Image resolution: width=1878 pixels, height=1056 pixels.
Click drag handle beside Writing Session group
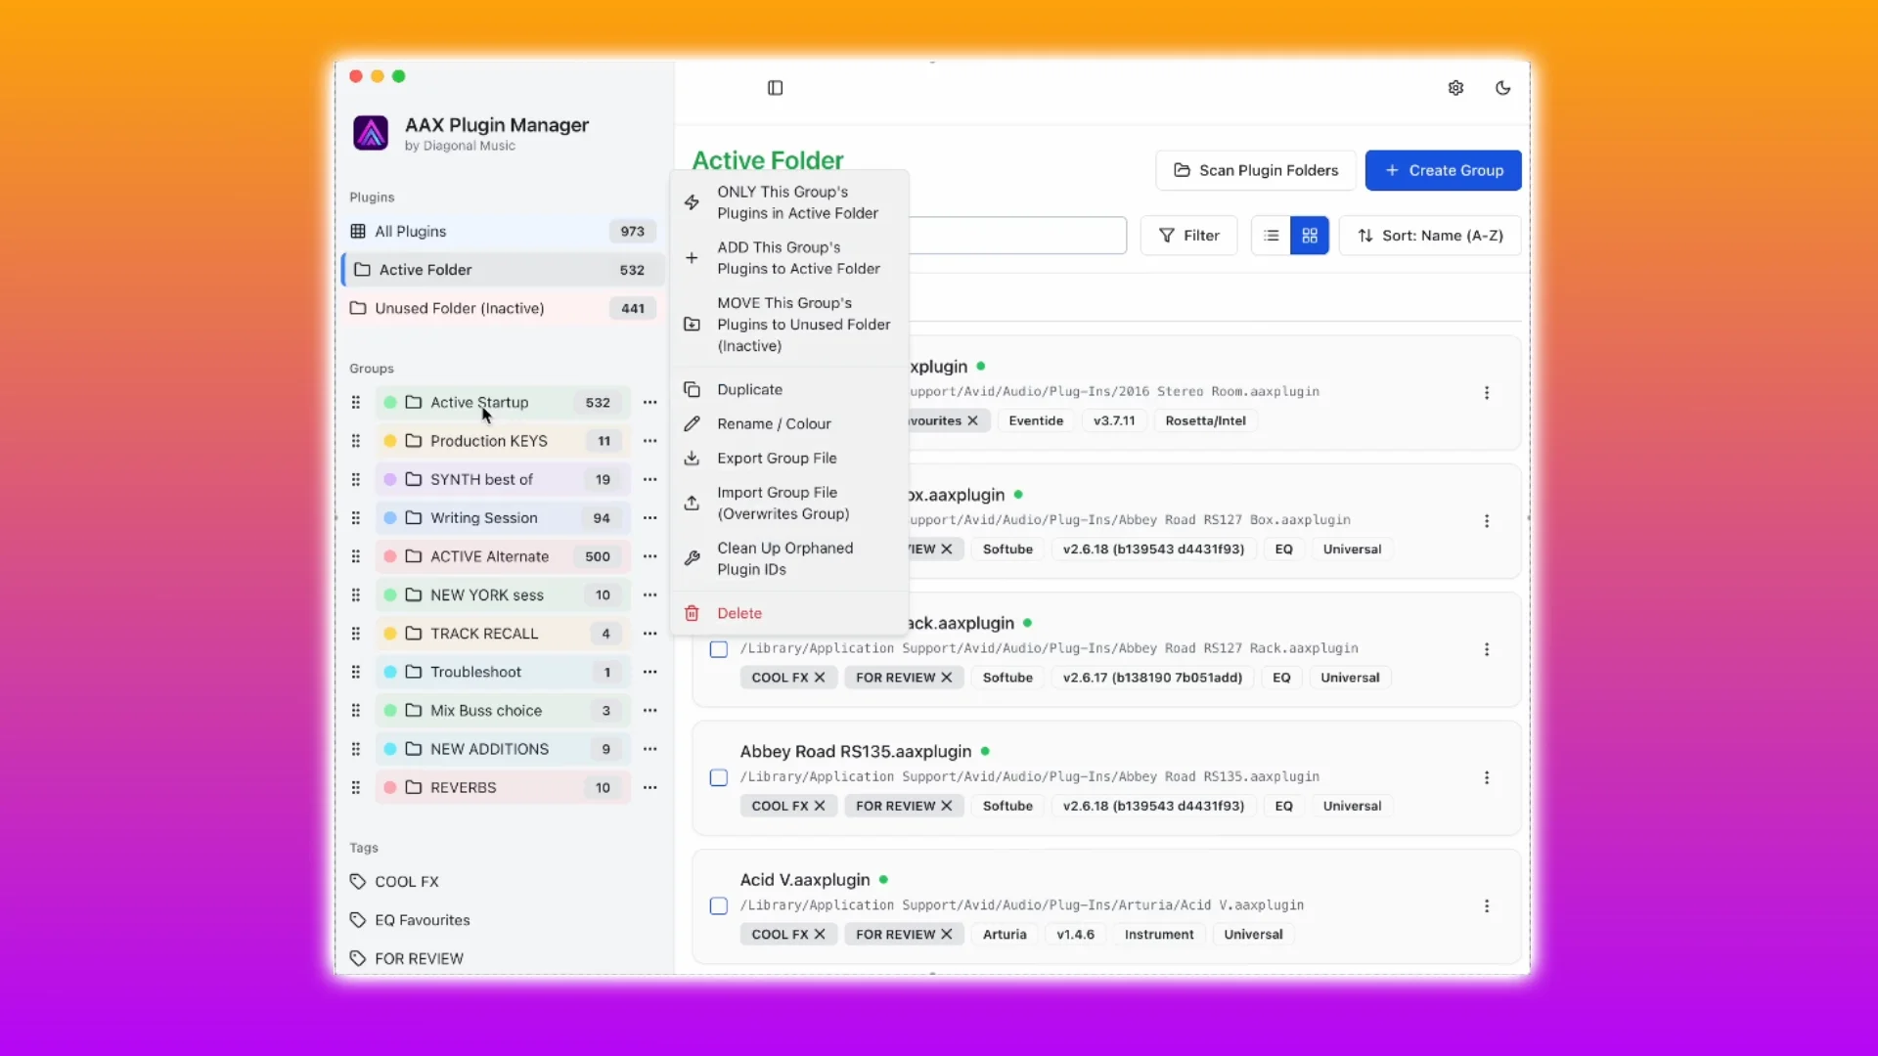356,518
